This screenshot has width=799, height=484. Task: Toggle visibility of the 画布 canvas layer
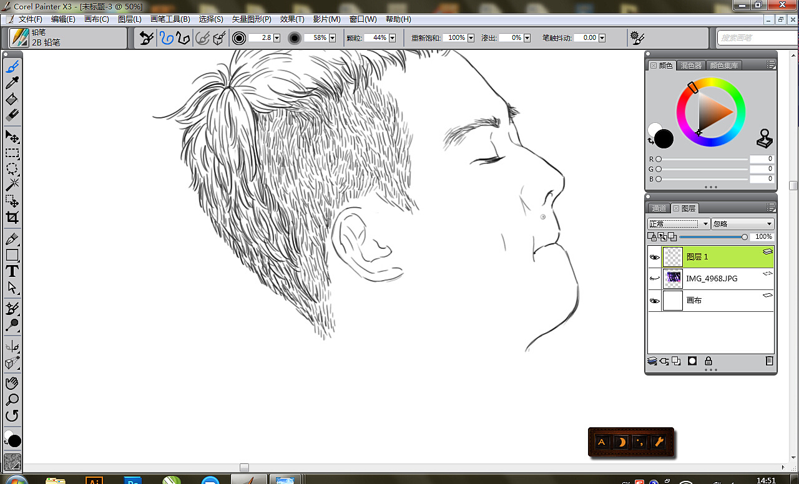654,301
